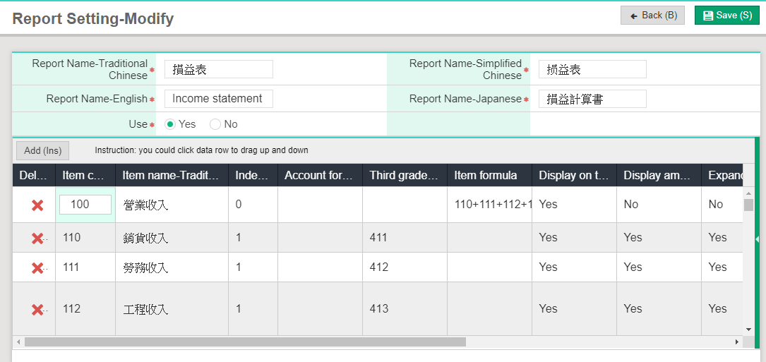Delete the row with item code 110

(x=37, y=239)
